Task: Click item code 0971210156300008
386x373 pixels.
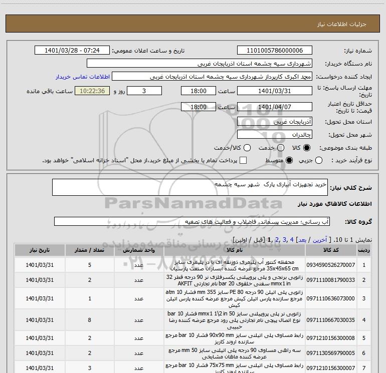Action: 331,338
